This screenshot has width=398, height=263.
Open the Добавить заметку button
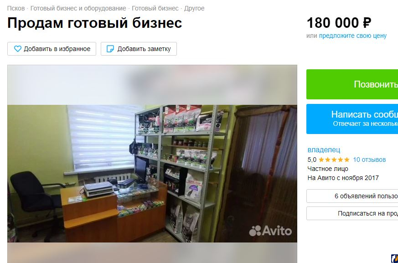point(139,49)
